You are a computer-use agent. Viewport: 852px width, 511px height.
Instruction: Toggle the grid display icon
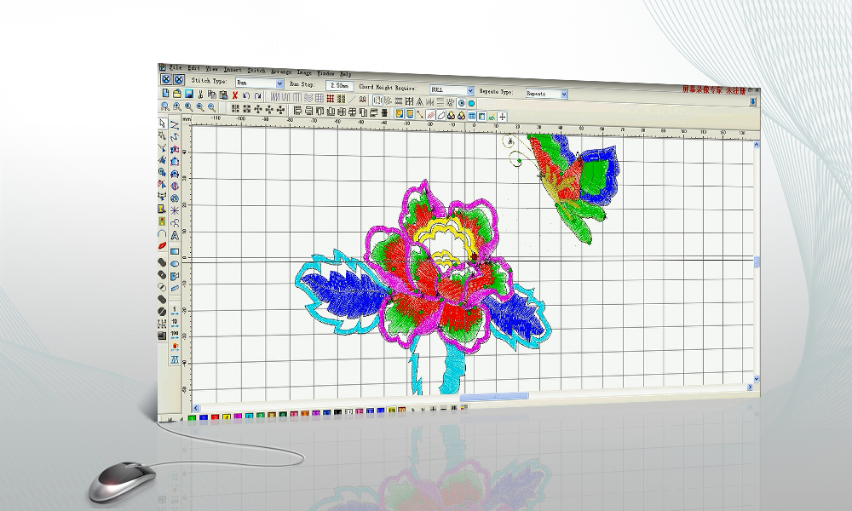tap(472, 116)
